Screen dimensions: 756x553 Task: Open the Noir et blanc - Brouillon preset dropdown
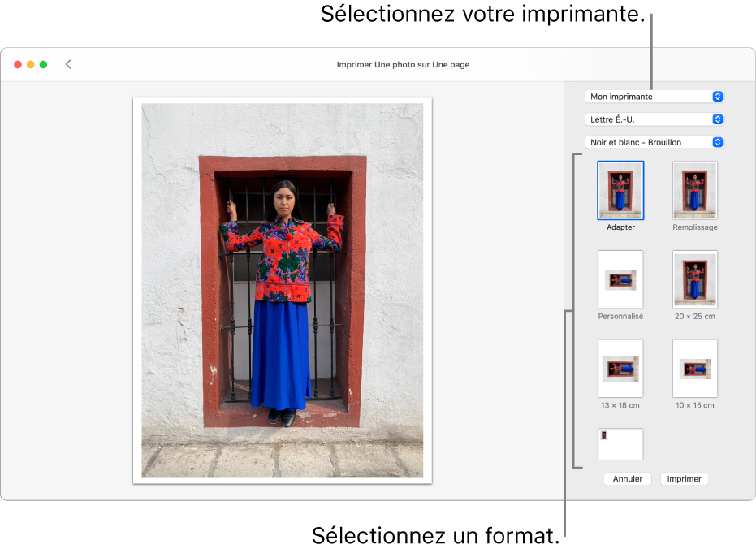click(654, 141)
